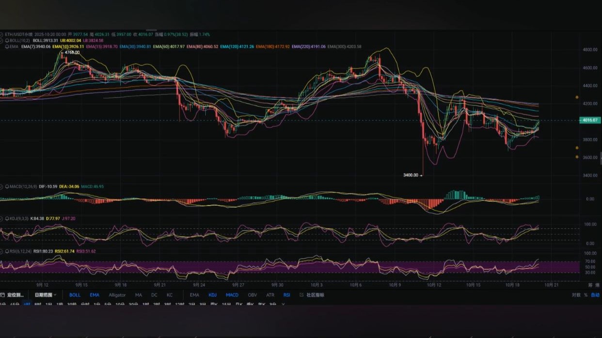Click the icon before the ETH/USDT symbol name
Viewport: 602px width, 338px height.
(x=2, y=34)
